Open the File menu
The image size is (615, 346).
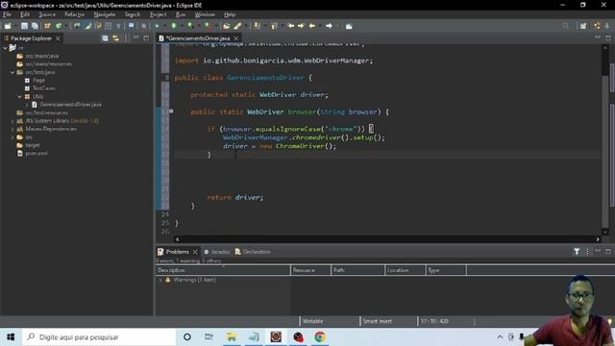pyautogui.click(x=7, y=14)
